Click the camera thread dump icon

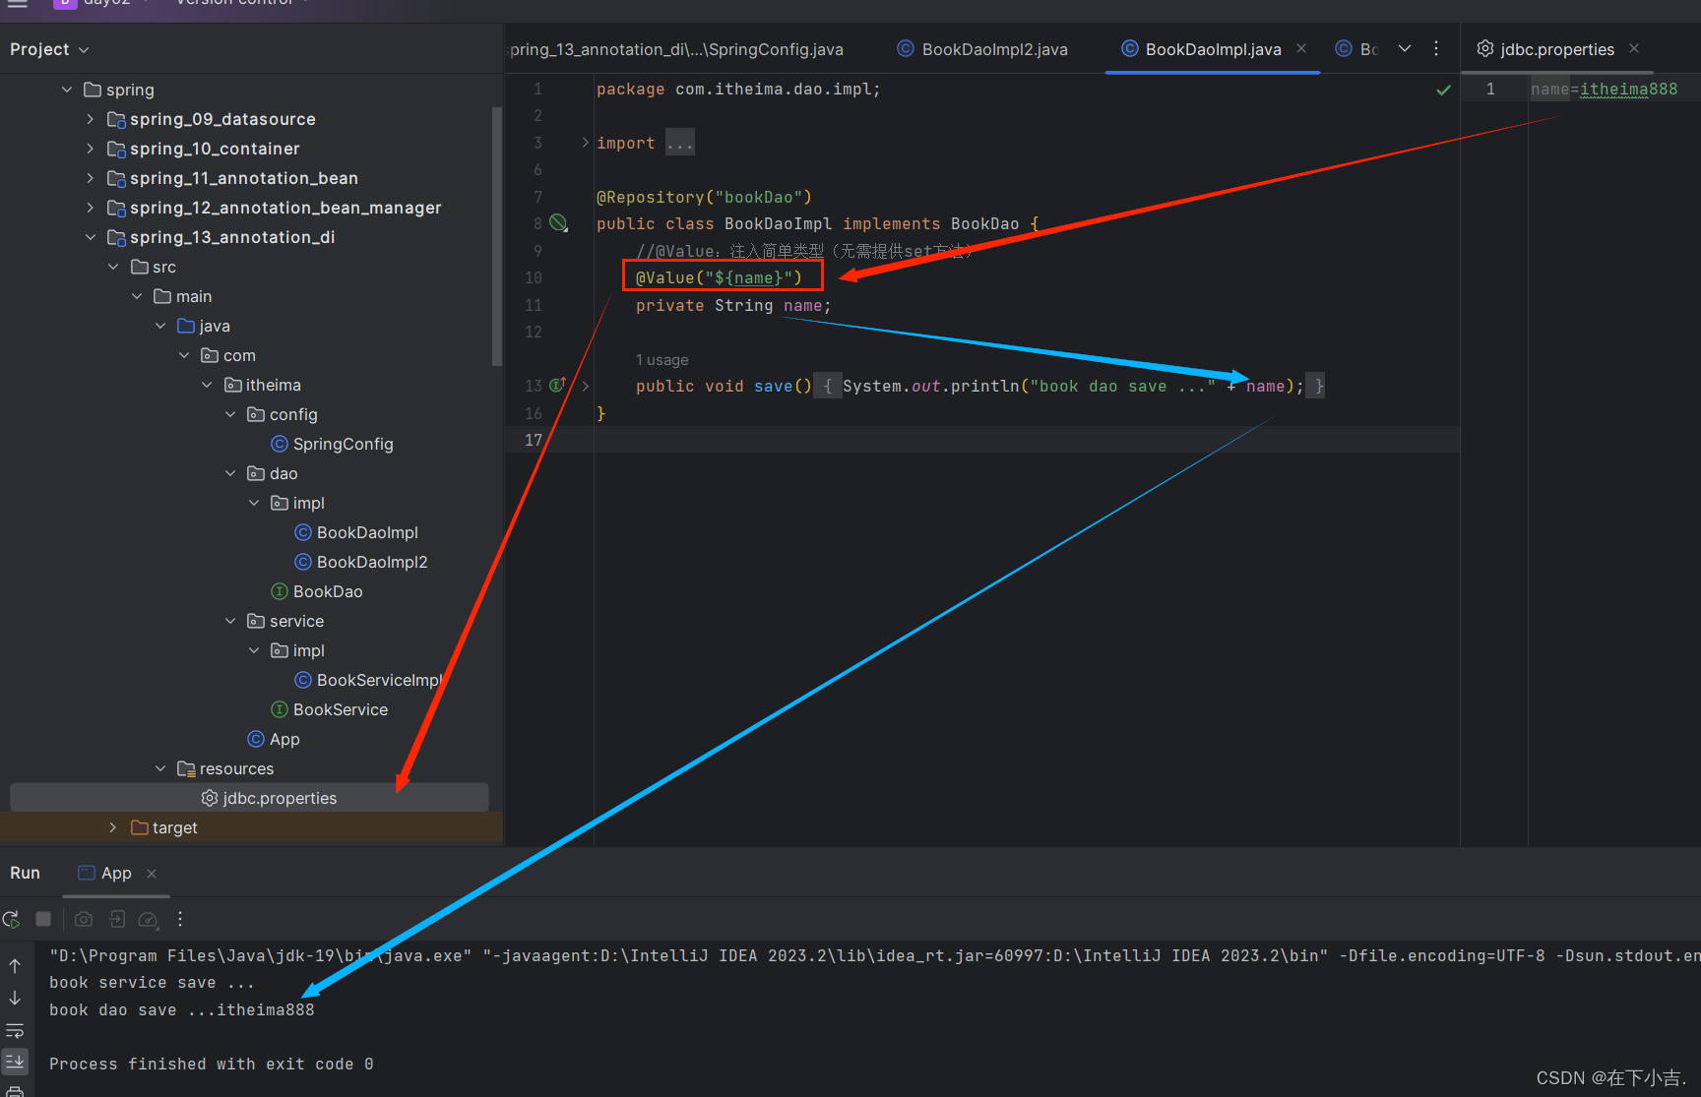[84, 919]
